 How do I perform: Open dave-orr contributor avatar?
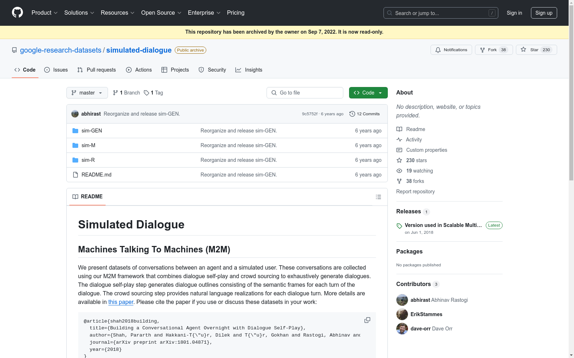402,329
